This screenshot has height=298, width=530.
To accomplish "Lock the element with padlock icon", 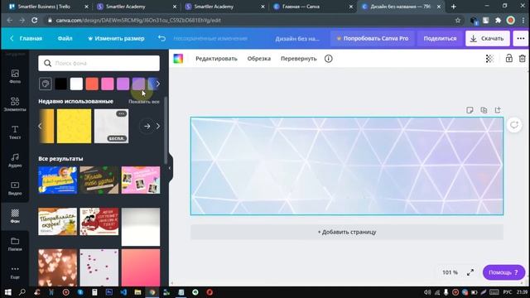I will pos(508,58).
